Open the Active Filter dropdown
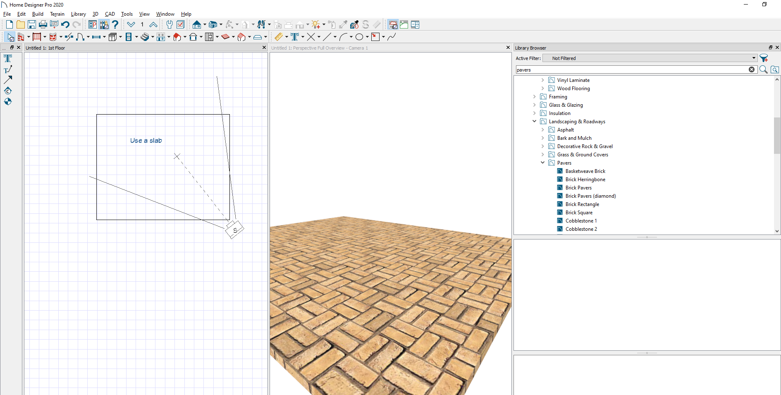 tap(650, 58)
